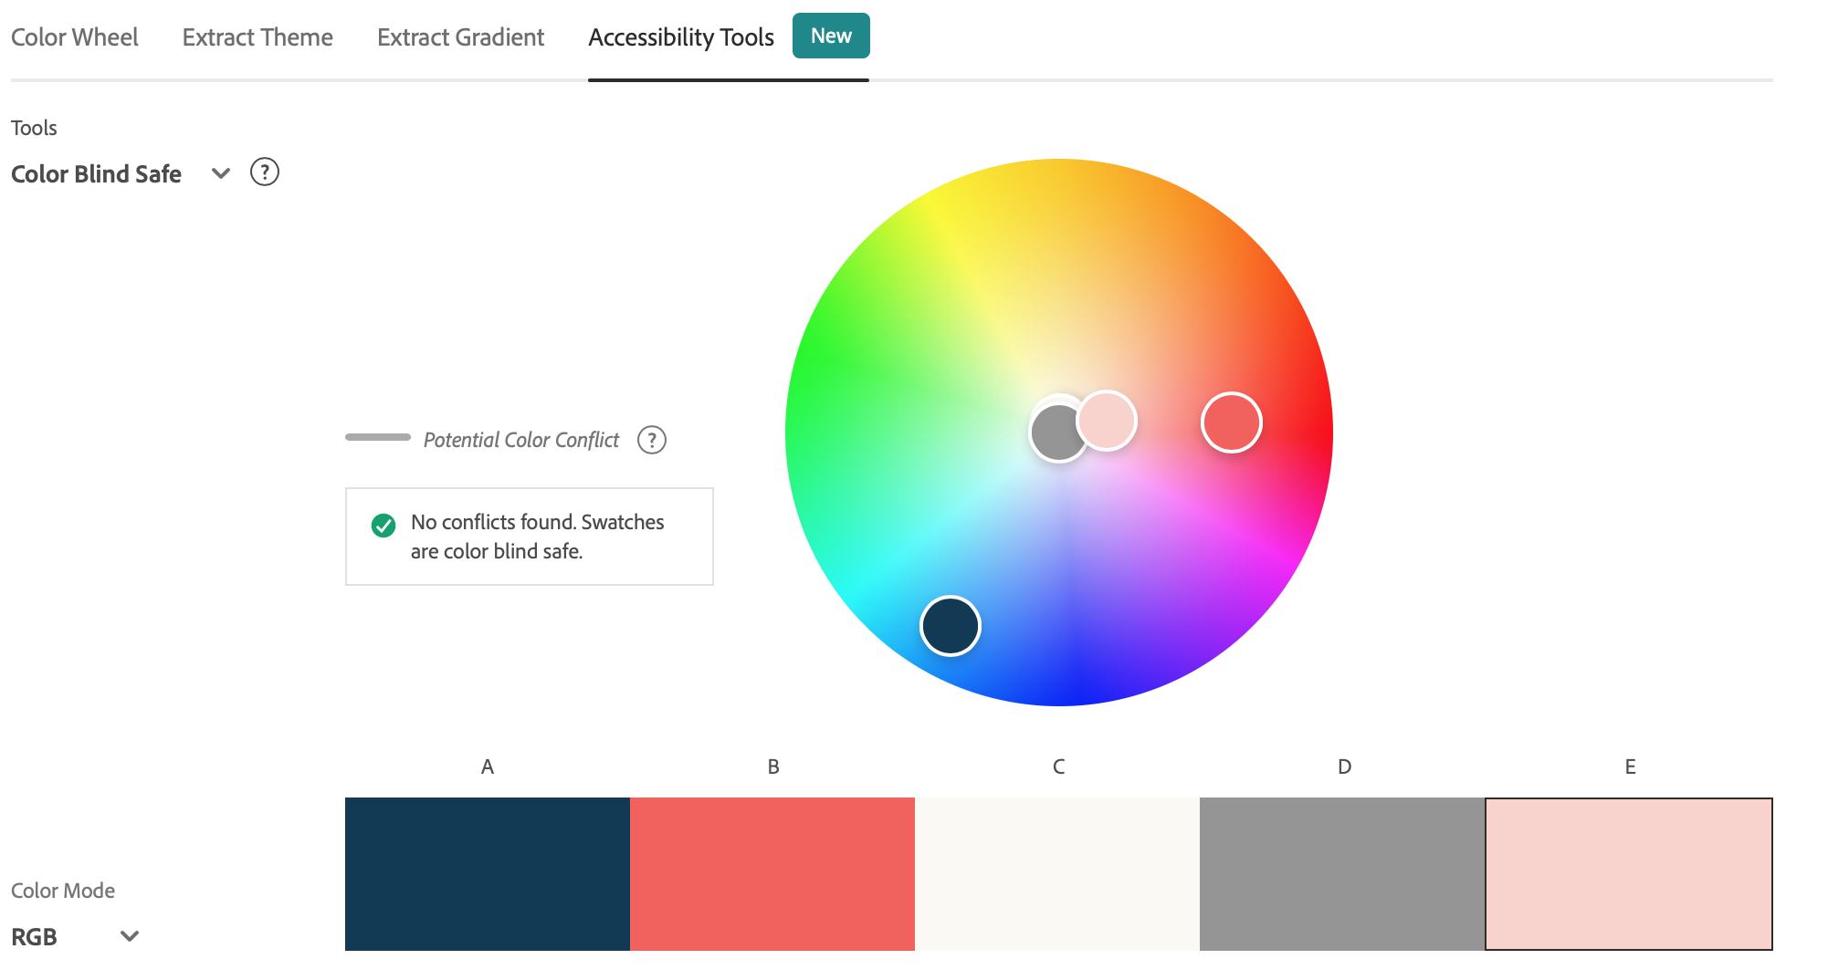Click the green checkmark status icon

[x=383, y=526]
